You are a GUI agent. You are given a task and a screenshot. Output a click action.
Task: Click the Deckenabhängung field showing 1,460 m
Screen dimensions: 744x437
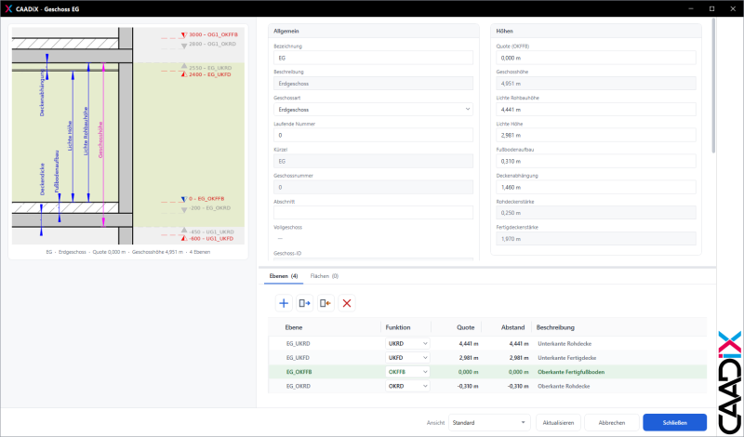pos(596,187)
